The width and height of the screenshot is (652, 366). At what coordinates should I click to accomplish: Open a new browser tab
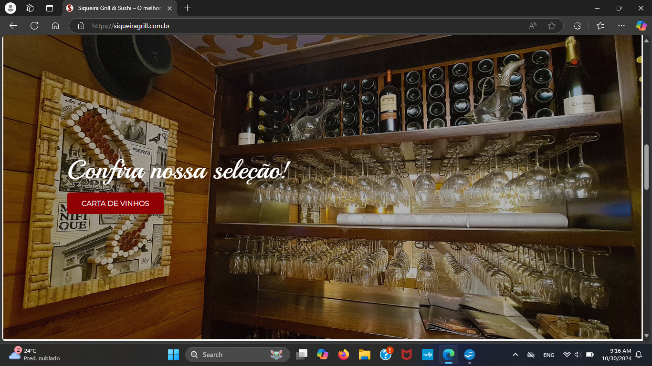coord(188,8)
